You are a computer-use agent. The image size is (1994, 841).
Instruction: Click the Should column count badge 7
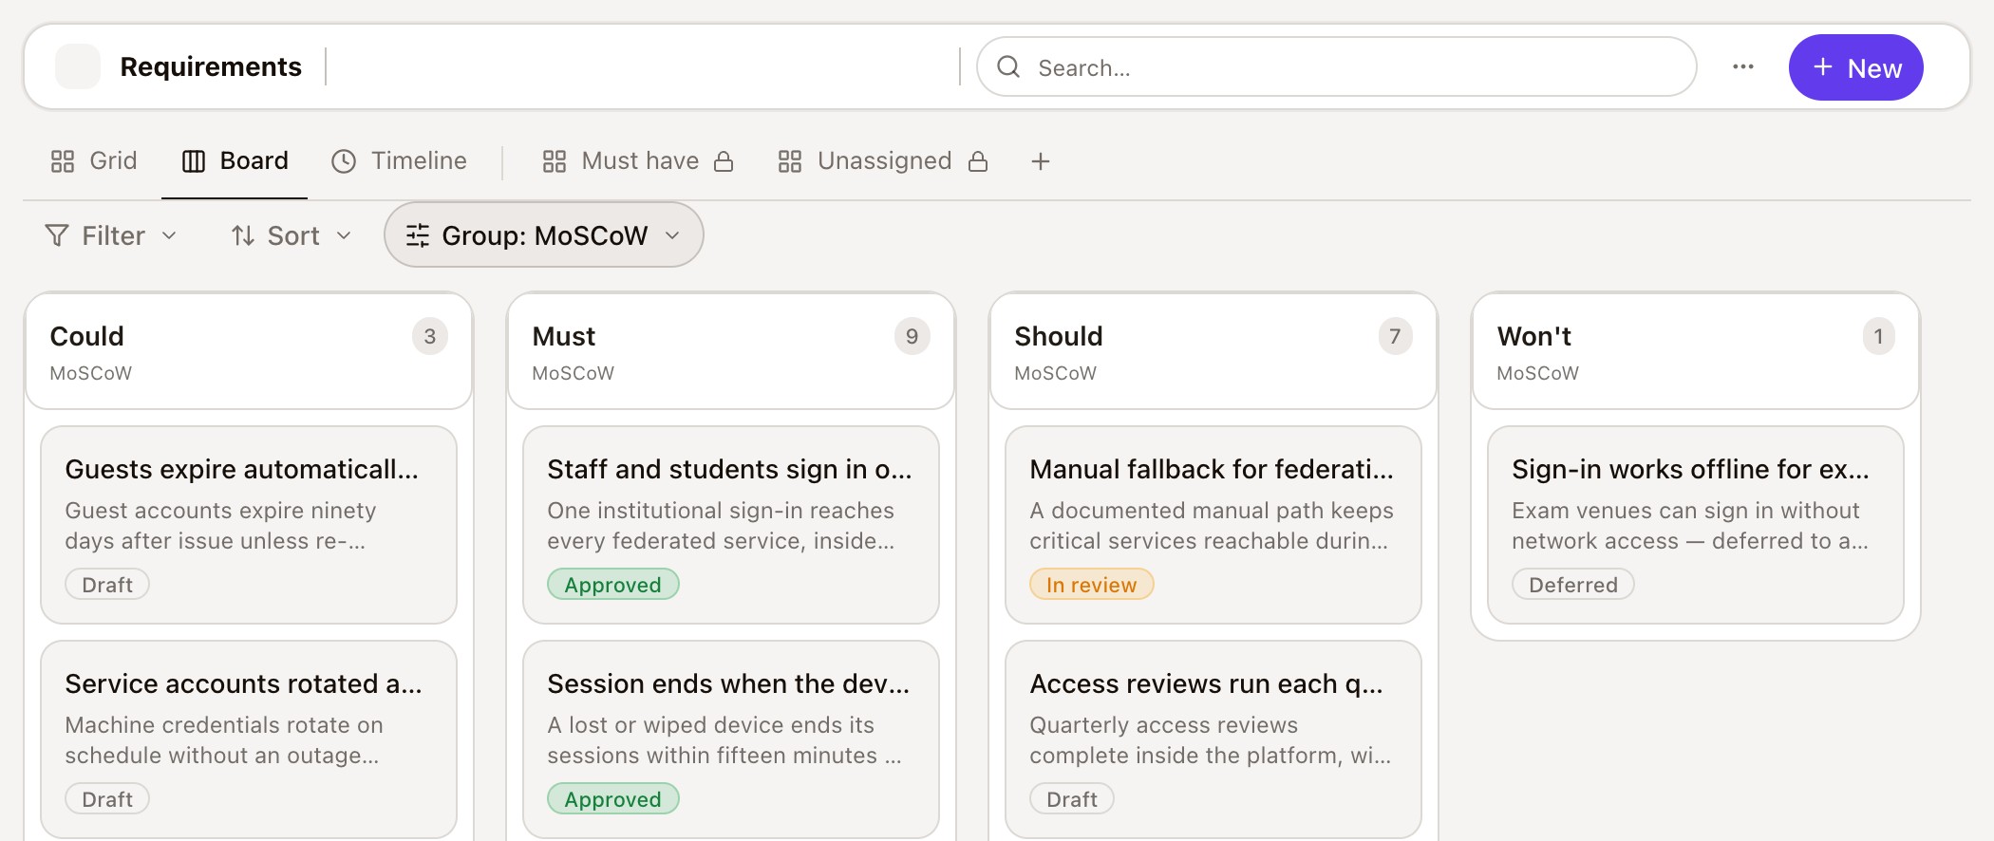tap(1395, 336)
